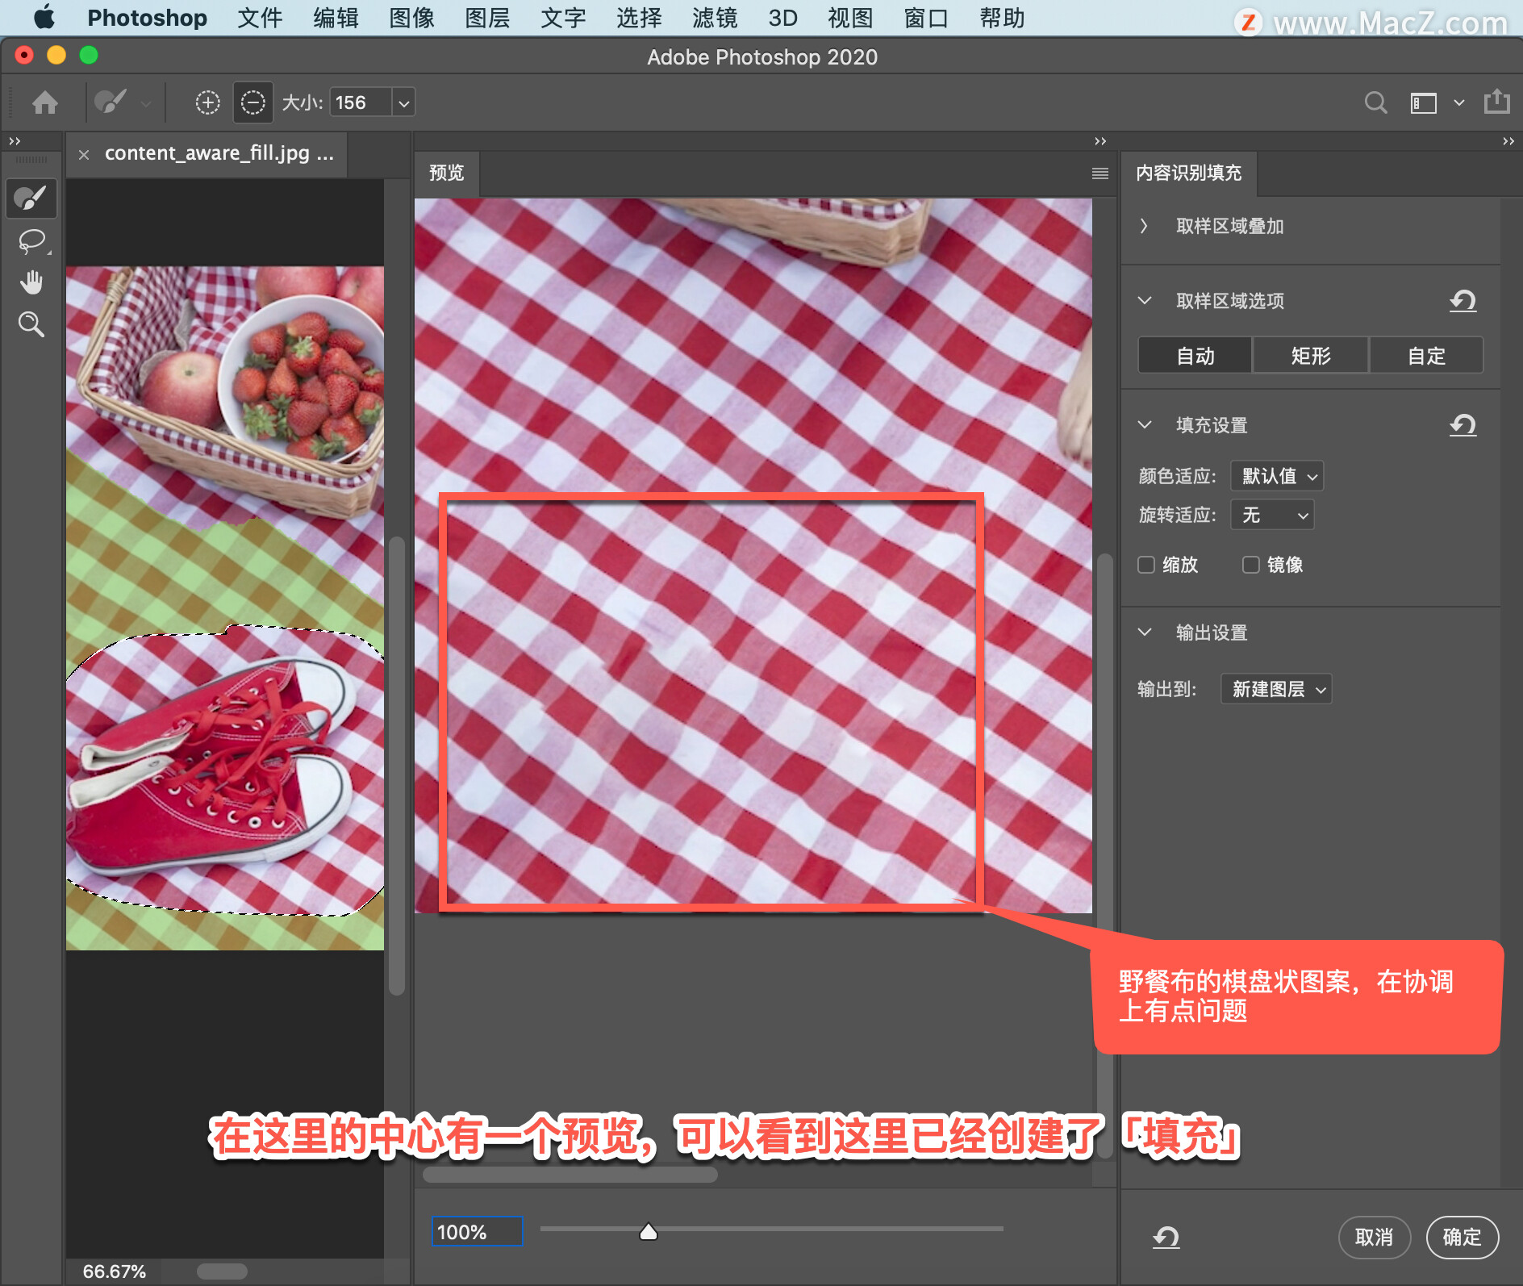Open the 输出到 新建图层 dropdown
The image size is (1523, 1286).
tap(1276, 689)
